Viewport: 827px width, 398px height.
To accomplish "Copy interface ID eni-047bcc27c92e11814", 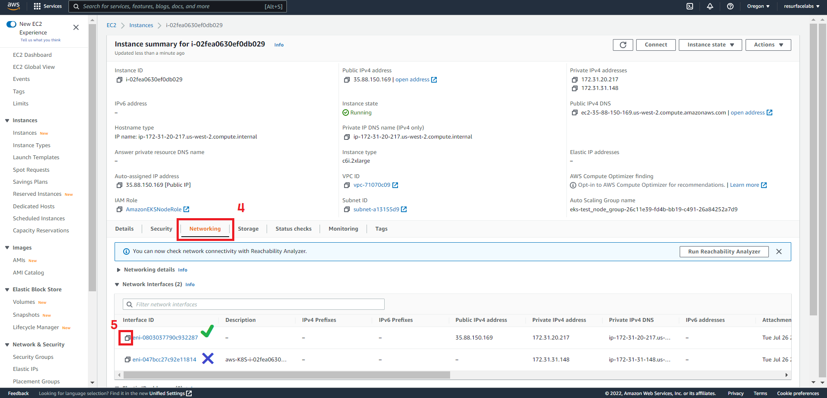I will 127,360.
